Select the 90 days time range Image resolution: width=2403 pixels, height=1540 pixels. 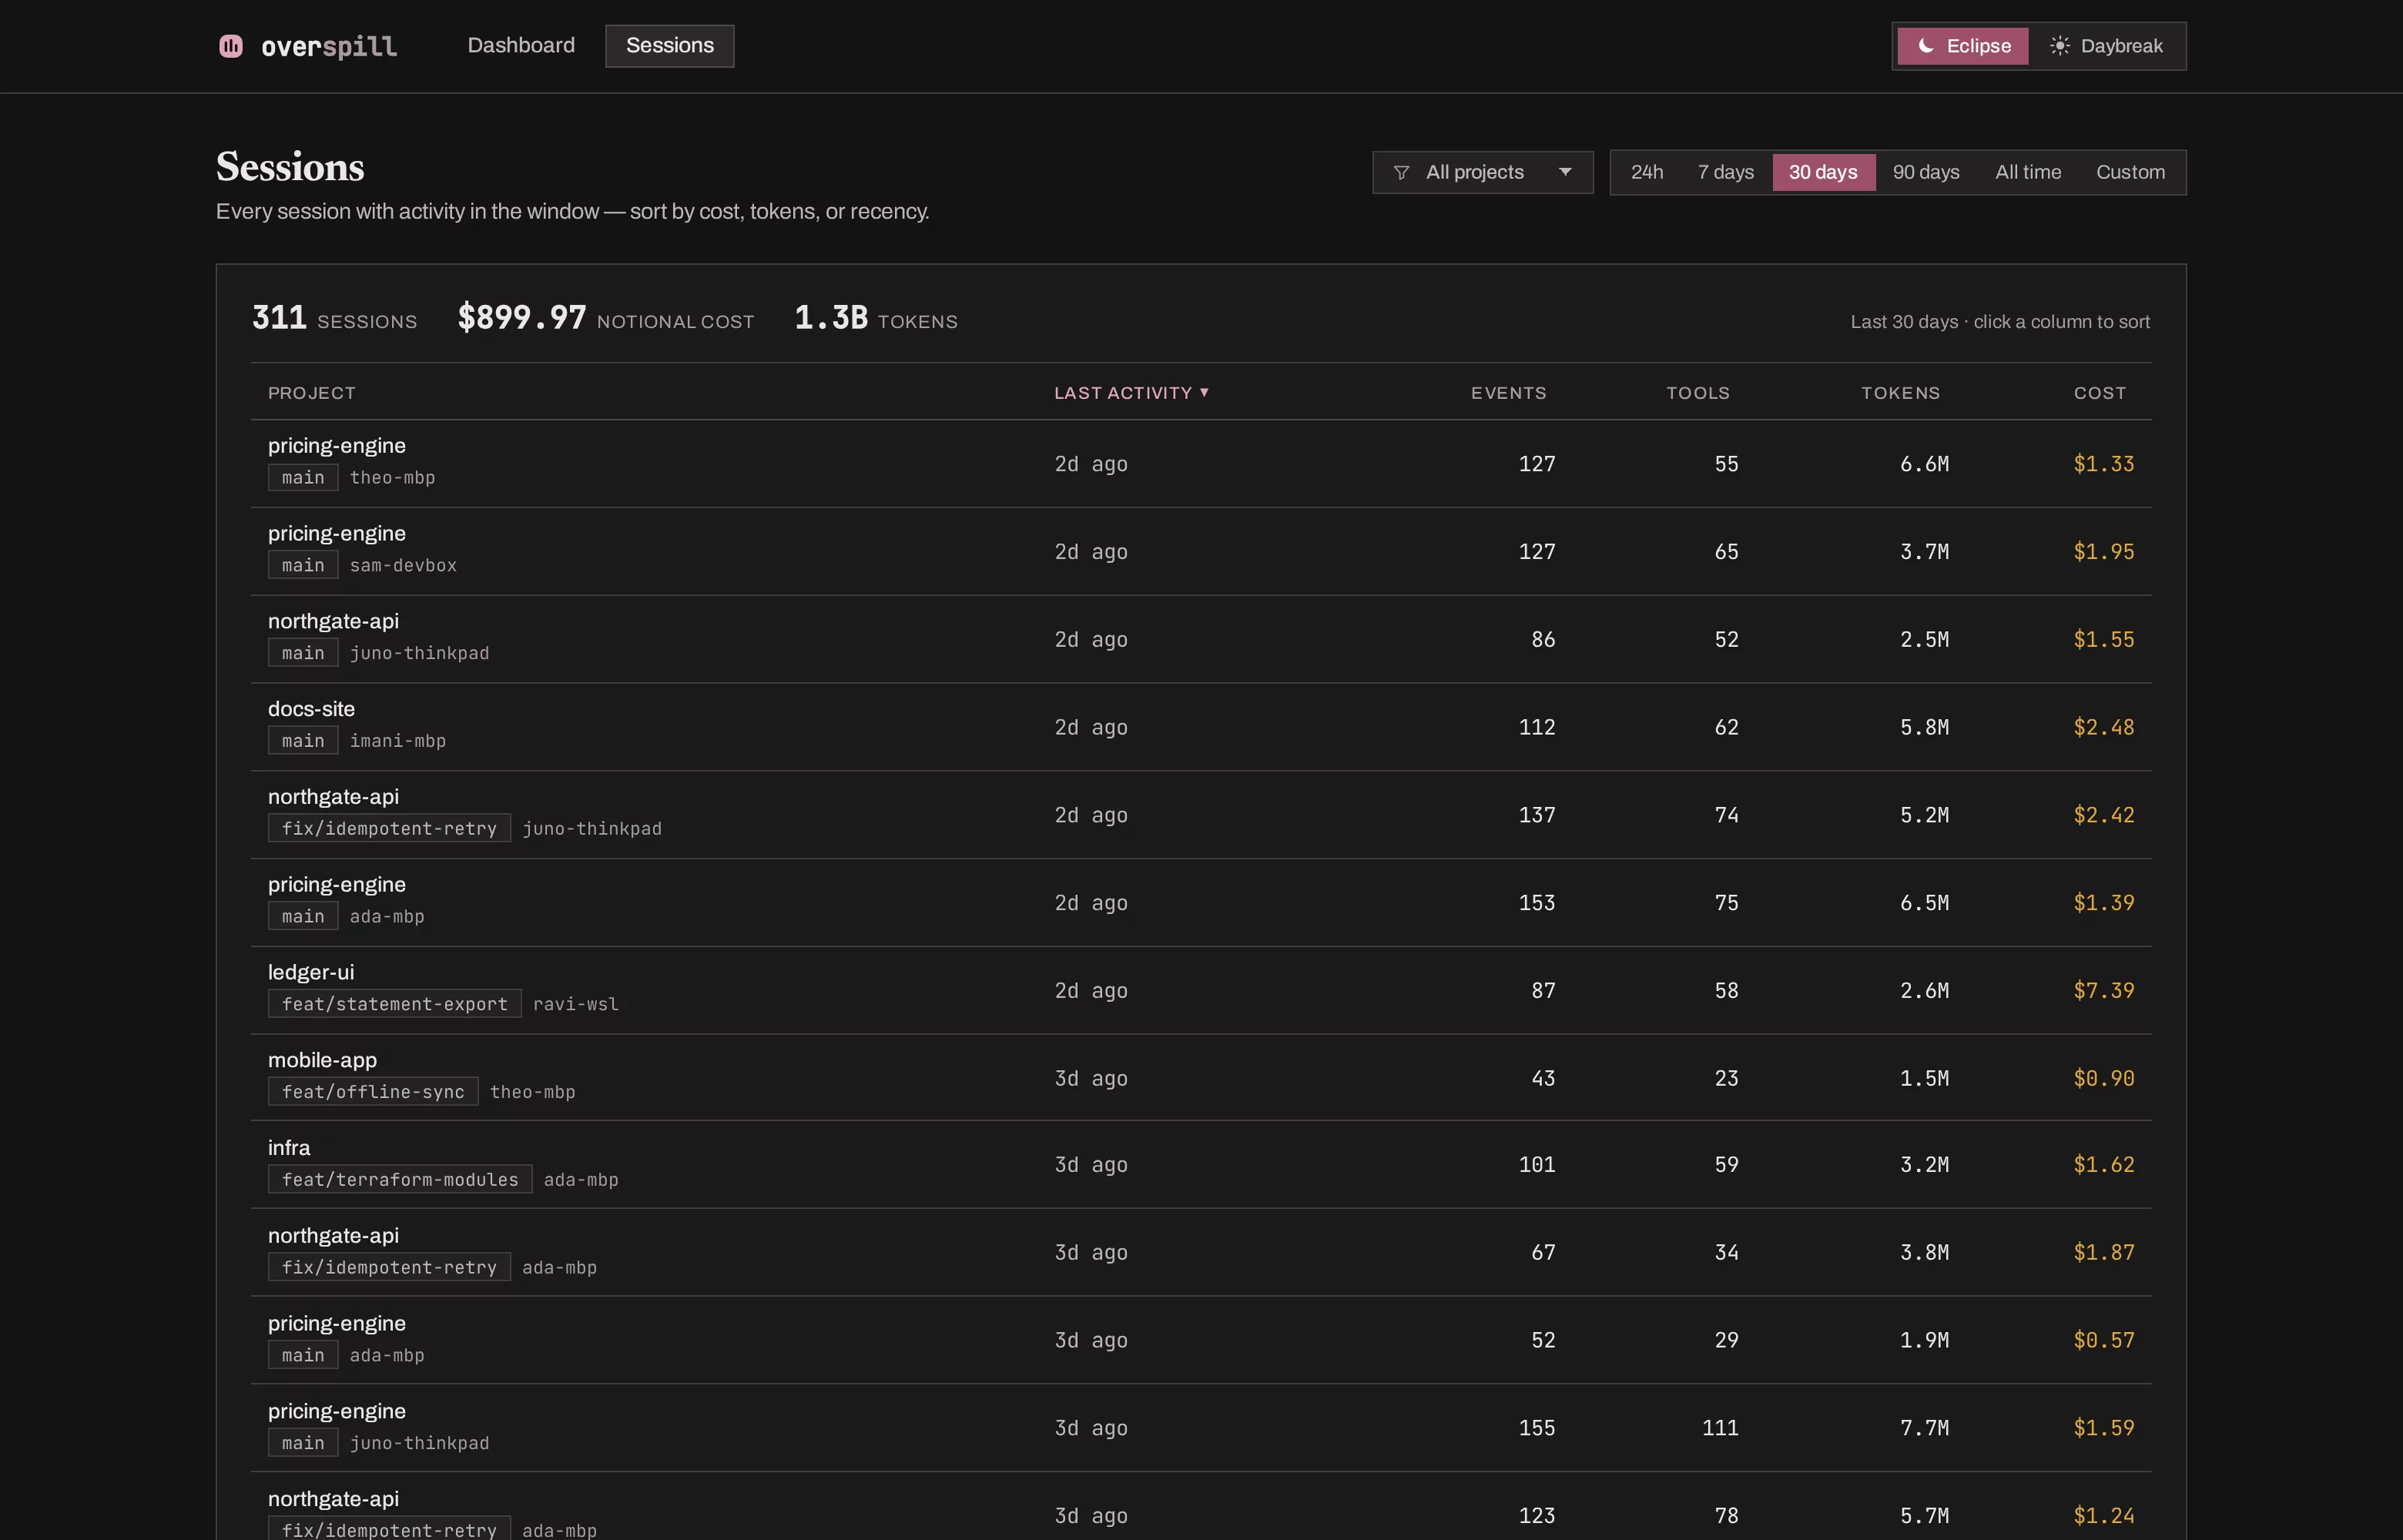coord(1925,172)
